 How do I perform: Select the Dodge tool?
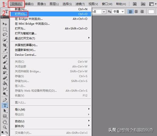(x=5, y=94)
